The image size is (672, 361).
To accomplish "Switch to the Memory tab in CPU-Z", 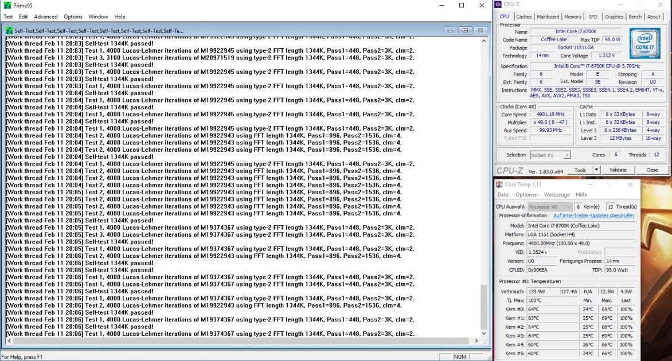I will point(573,17).
